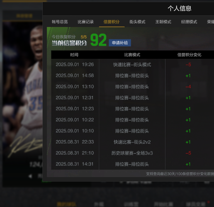The height and width of the screenshot is (207, 214).
Task: Switch to the 王朝模式 tab
Action: click(x=163, y=22)
